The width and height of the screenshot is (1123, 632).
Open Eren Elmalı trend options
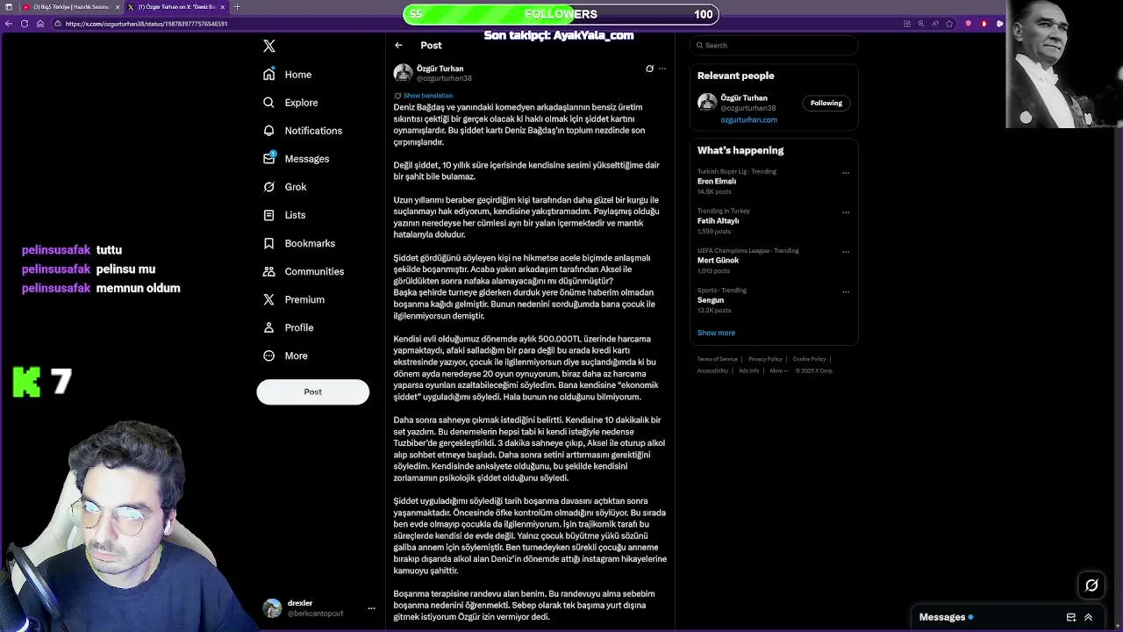tap(846, 173)
